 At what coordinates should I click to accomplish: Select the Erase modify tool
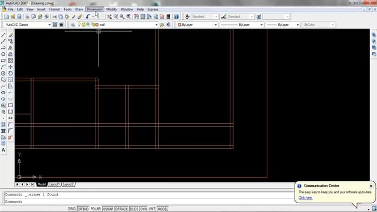[x=11, y=35]
